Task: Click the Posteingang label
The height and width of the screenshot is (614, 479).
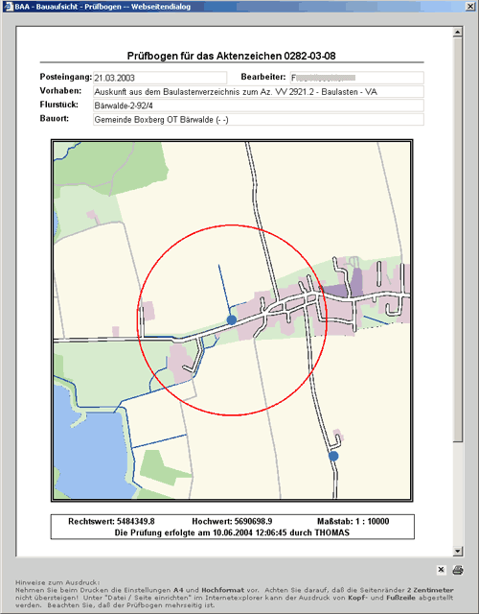Action: point(66,77)
